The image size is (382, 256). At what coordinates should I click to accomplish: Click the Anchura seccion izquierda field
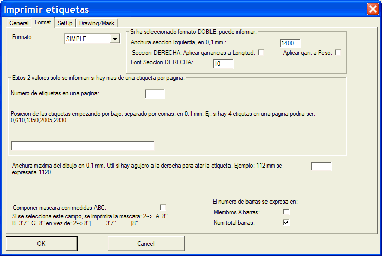point(290,43)
